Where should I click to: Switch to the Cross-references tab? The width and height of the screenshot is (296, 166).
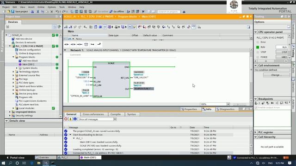pos(93,114)
